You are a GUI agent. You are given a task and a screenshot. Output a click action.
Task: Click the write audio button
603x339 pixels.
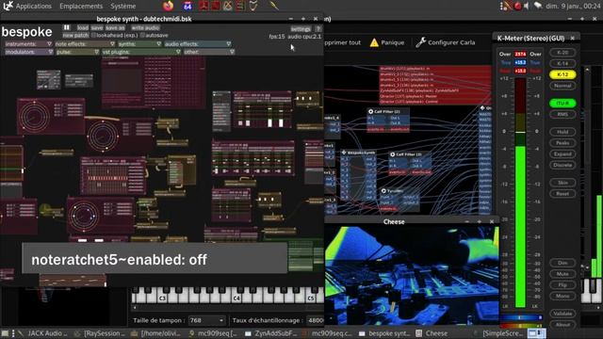[x=145, y=27]
